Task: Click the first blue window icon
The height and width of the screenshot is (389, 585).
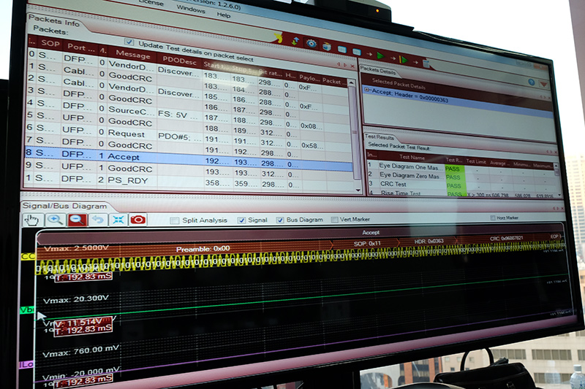Action: tap(341, 49)
